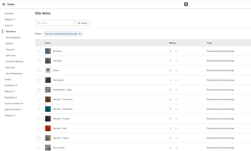This screenshot has width=251, height=151.
Task: Open the Dover placeholder camera image
Action: point(48,70)
